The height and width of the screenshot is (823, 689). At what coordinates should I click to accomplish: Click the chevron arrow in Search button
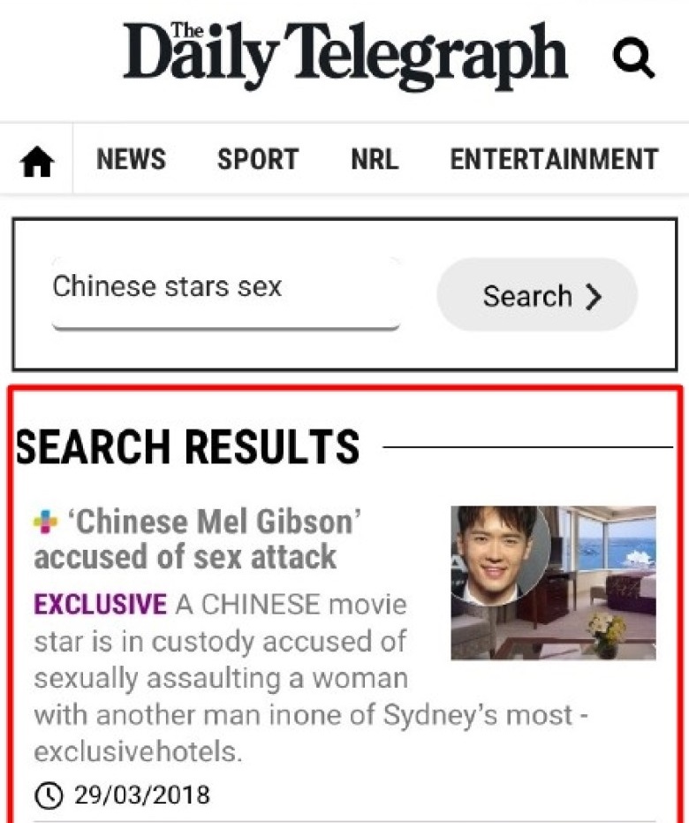(x=593, y=297)
